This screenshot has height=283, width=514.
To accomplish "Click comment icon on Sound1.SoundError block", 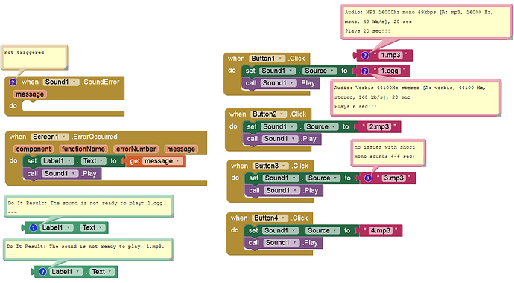I will (x=13, y=82).
